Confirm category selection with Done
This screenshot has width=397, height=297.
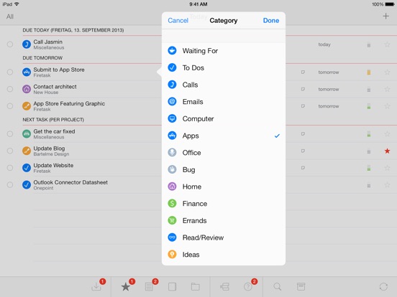[271, 21]
